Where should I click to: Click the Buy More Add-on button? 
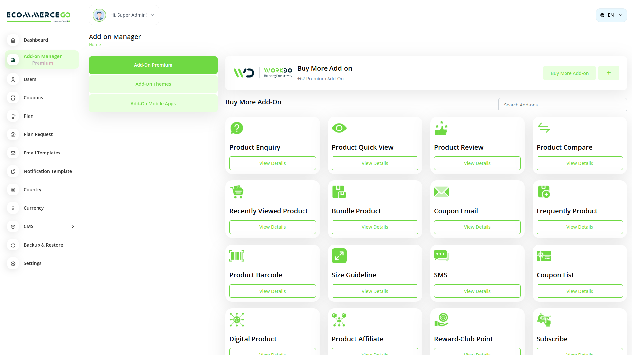pyautogui.click(x=569, y=73)
